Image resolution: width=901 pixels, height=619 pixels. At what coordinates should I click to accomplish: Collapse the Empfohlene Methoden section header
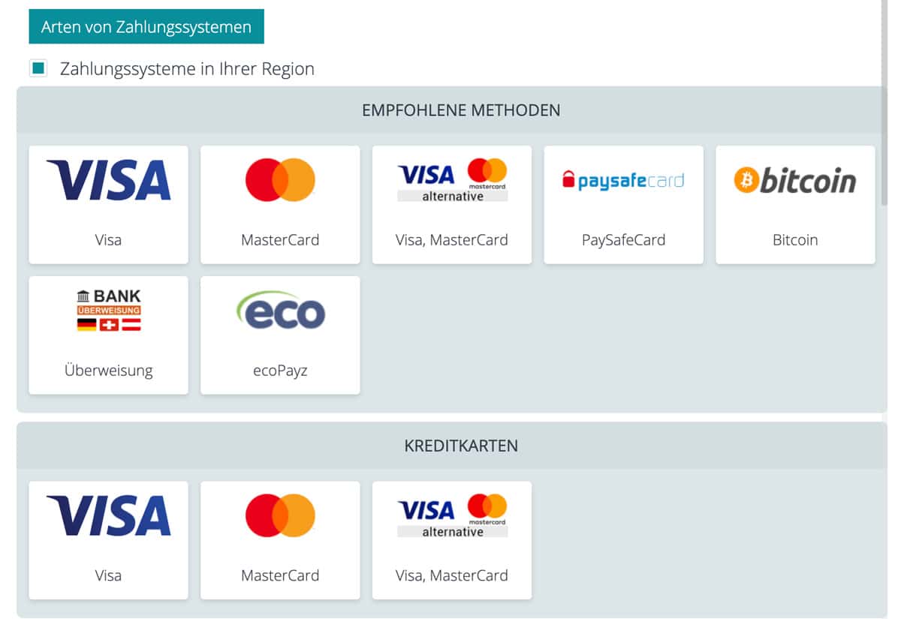coord(451,110)
